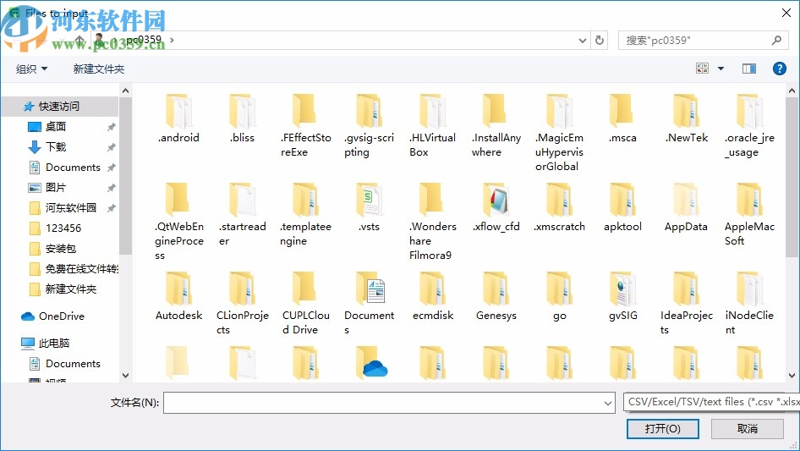Screen dimensions: 800x451
Task: Expand the pc0359 breadcrumb chevron
Action: pyautogui.click(x=172, y=40)
